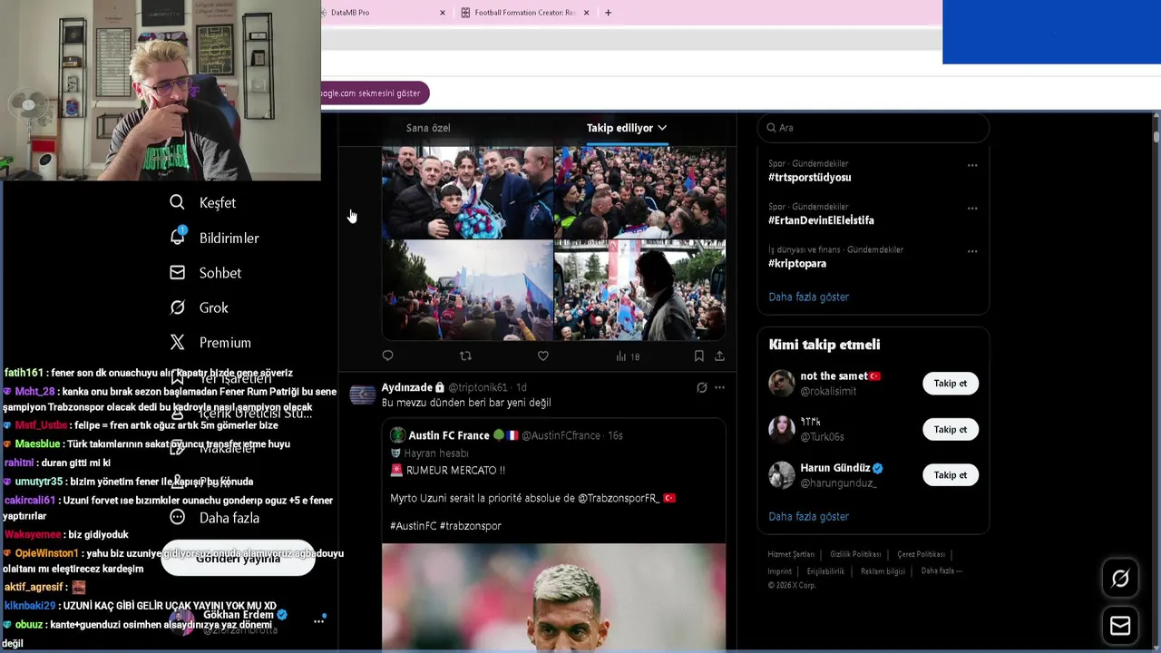Click #trabzonspor hashtag in quoted post
Screen dimensions: 1161x653
[471, 526]
